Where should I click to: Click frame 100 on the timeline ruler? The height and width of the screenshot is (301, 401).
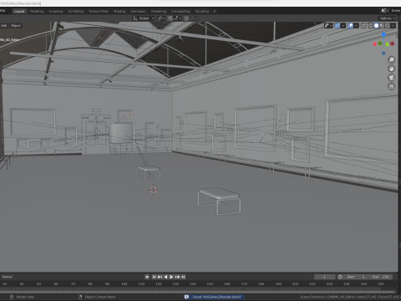(124, 283)
